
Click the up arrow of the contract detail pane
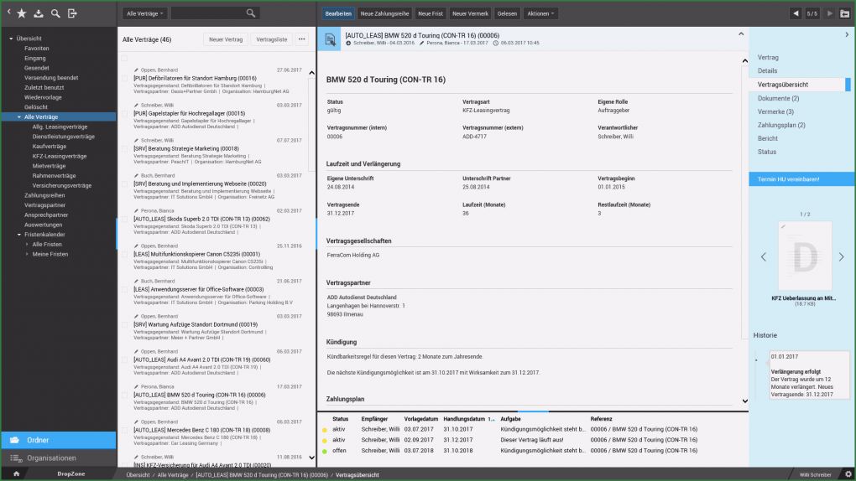tap(744, 61)
